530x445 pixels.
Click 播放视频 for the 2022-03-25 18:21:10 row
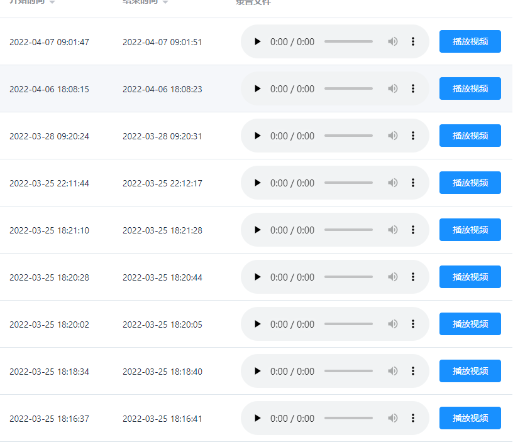coord(470,230)
